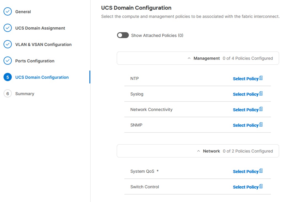Viewport: 290px width, 202px height.
Task: Click the step 5 circle icon
Action: pyautogui.click(x=8, y=77)
